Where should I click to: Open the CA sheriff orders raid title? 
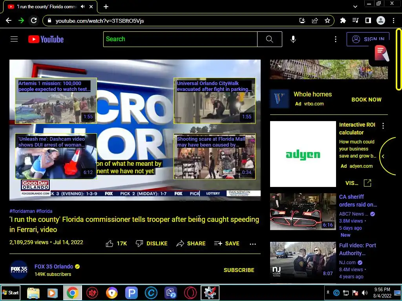point(358,201)
